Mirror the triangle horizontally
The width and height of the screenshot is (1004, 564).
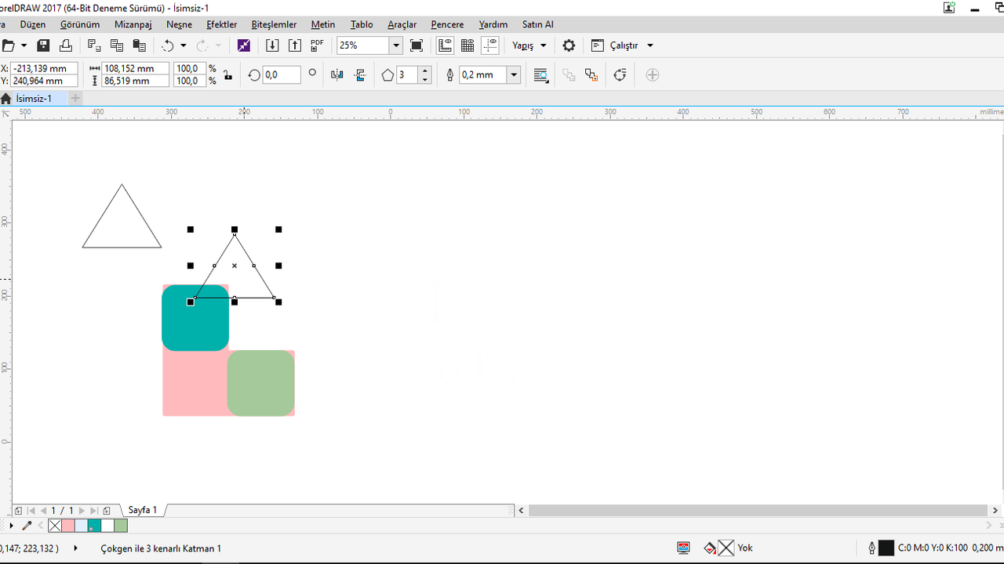337,75
